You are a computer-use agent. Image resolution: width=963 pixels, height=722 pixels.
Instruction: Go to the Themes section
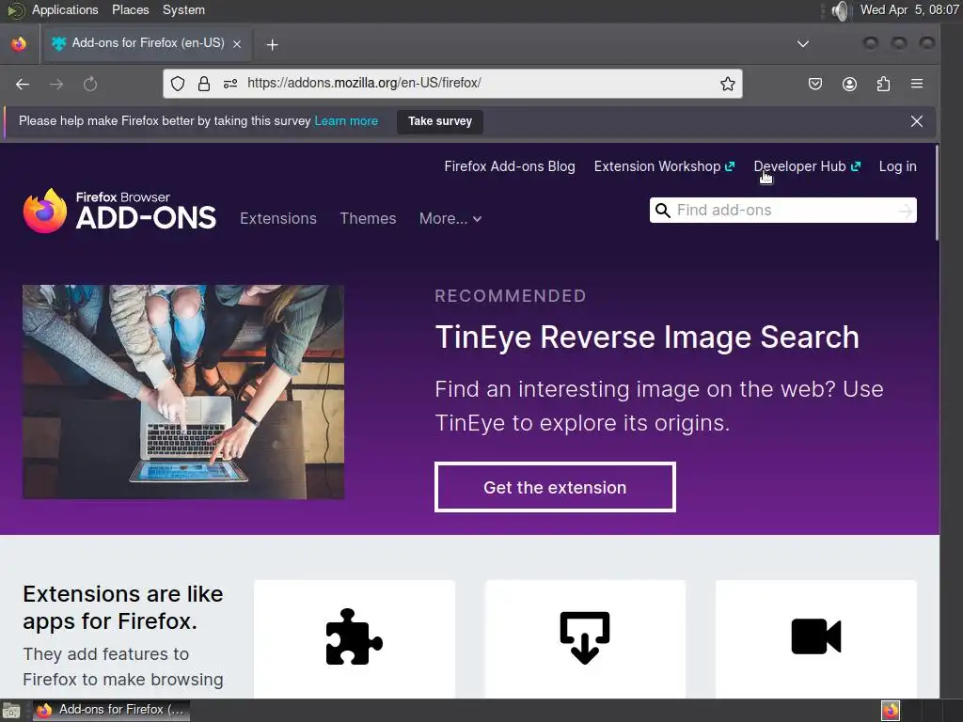coord(368,218)
